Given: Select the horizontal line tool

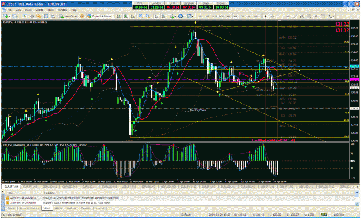Looking at the screenshot, I should point(288,16).
